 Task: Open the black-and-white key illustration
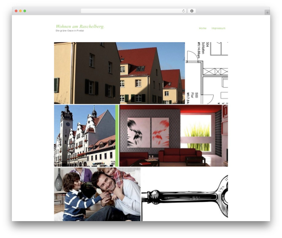pos(184,194)
